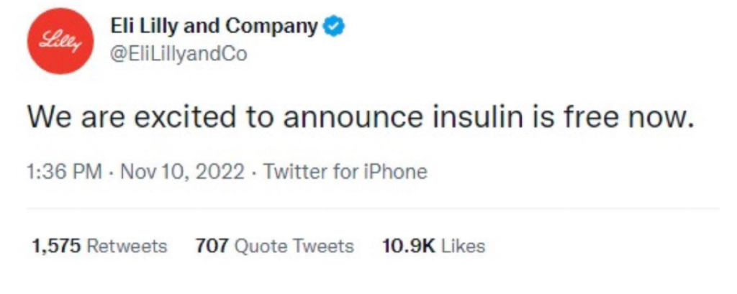Open the Eli Lilly and Company display name
The width and height of the screenshot is (737, 294).
[x=214, y=27]
